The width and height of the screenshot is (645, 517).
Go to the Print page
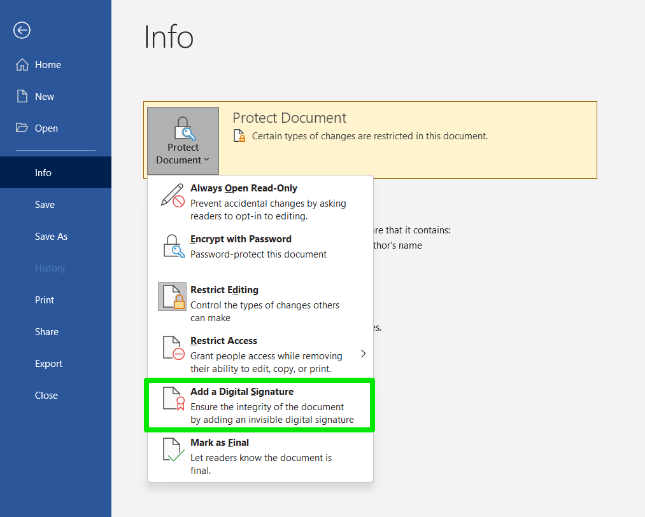(45, 300)
